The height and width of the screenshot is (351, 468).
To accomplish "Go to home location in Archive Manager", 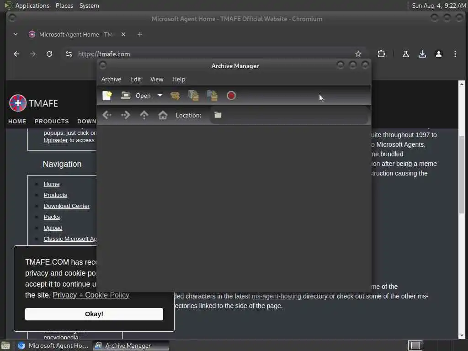I will point(163,115).
